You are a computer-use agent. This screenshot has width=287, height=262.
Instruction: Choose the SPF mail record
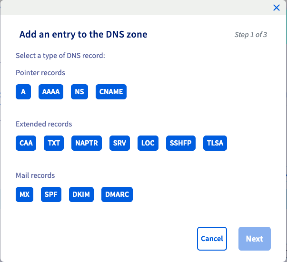pos(51,194)
